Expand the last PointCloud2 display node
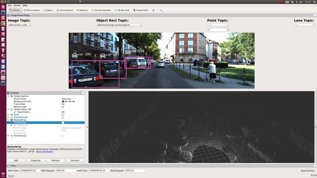This screenshot has height=178, width=317. 8,136
